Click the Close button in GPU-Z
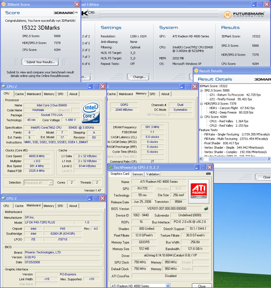This screenshot has width=271, height=288. pyautogui.click(x=202, y=286)
